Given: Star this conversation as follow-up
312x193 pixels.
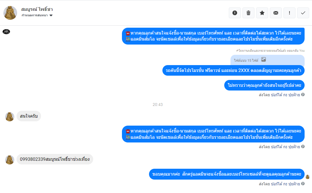Looking at the screenshot, I should coord(262,13).
